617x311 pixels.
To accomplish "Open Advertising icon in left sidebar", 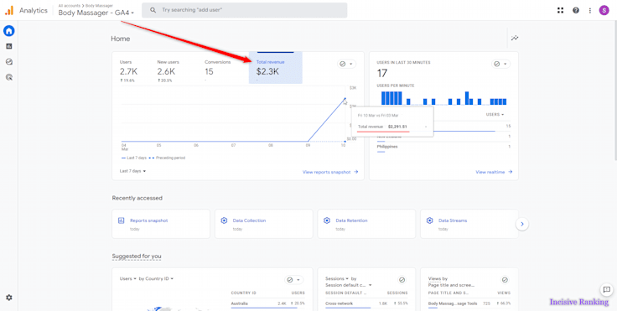I will click(9, 77).
